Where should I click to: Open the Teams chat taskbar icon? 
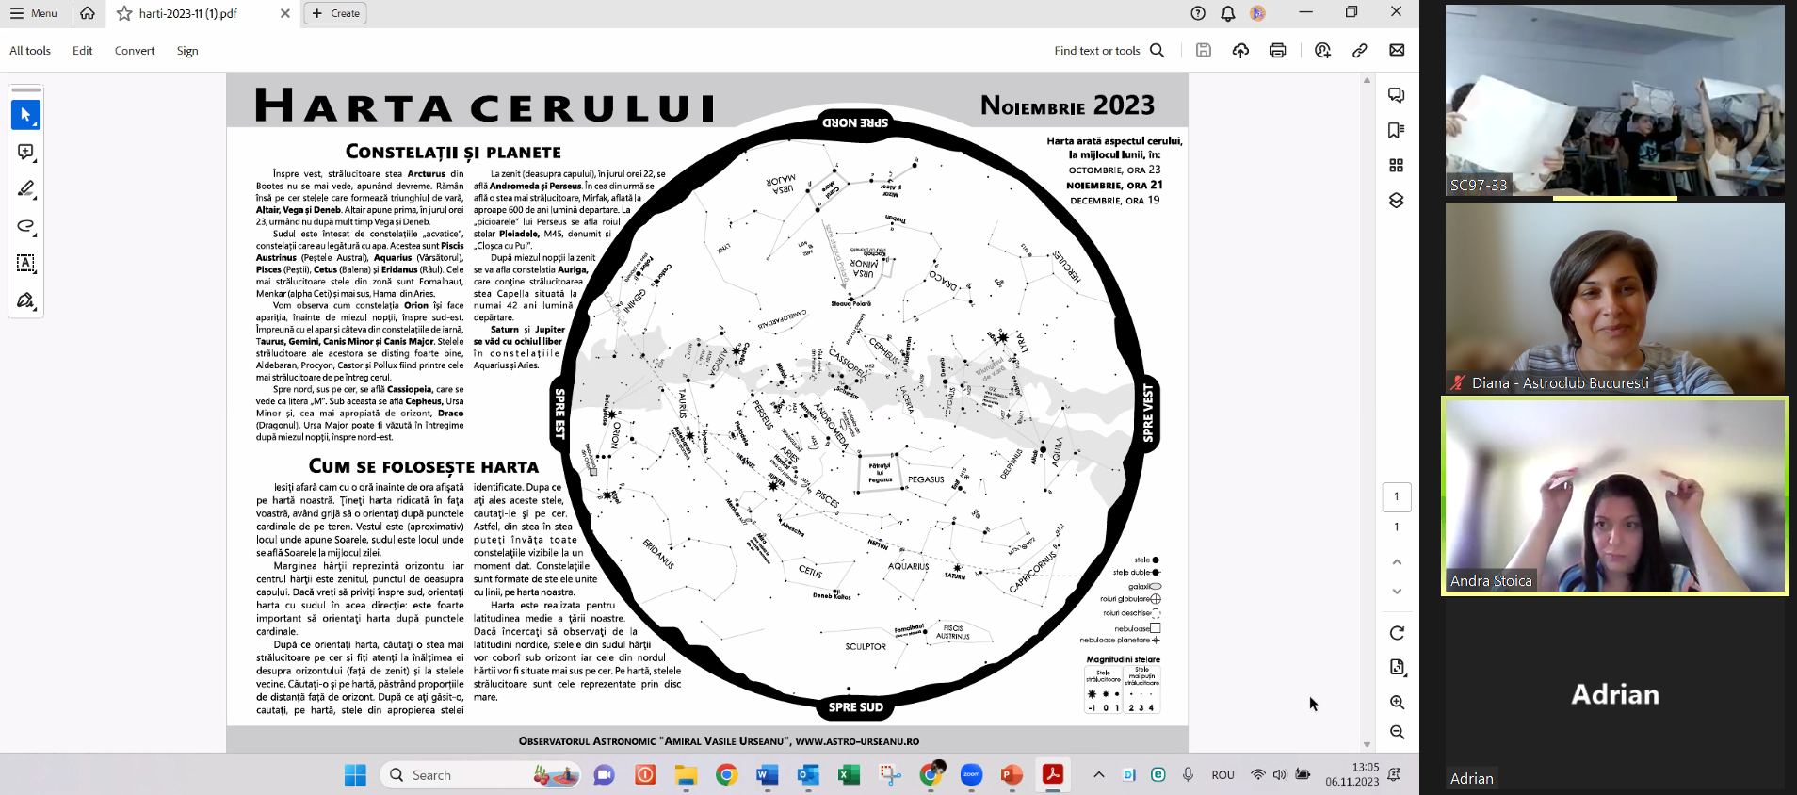604,775
